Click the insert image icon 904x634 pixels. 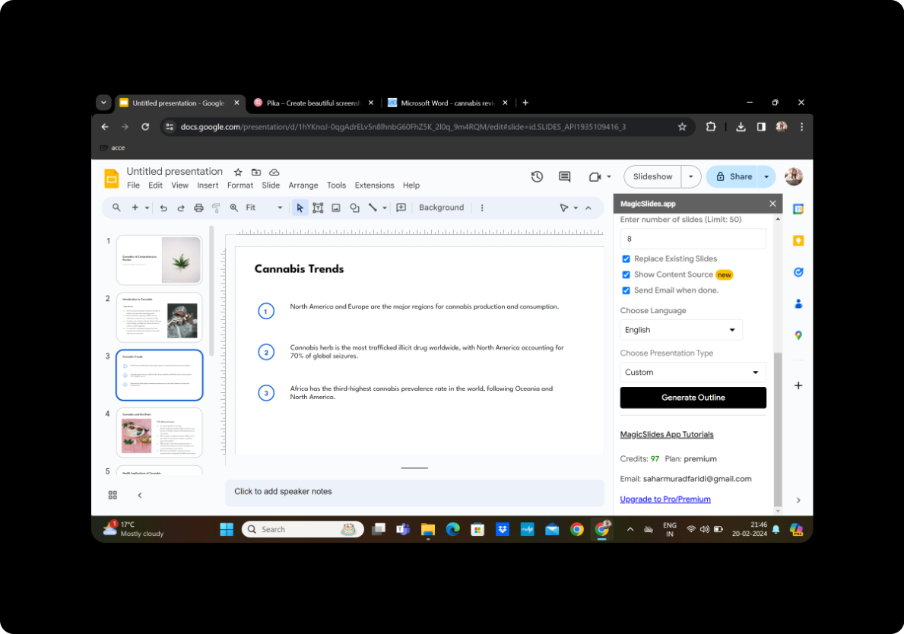point(336,208)
